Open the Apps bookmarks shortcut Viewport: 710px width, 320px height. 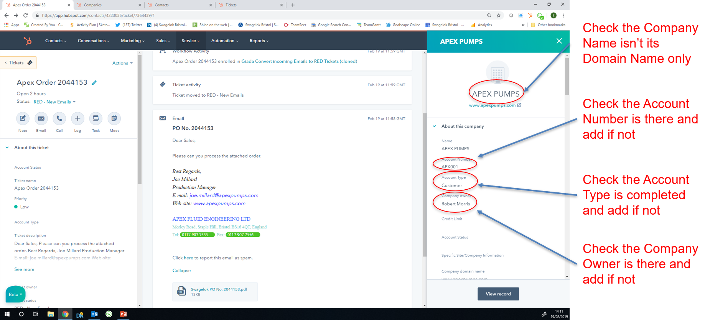click(12, 25)
